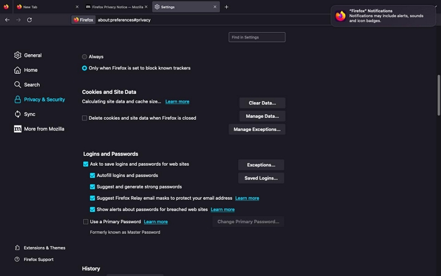The height and width of the screenshot is (276, 441).
Task: Open Home settings category
Action: [x=31, y=70]
